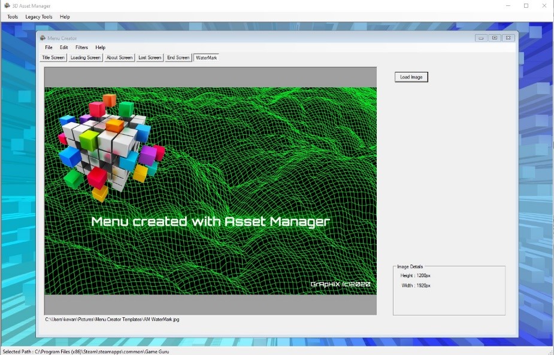Expand the Filters menu
This screenshot has width=554, height=355.
point(81,47)
